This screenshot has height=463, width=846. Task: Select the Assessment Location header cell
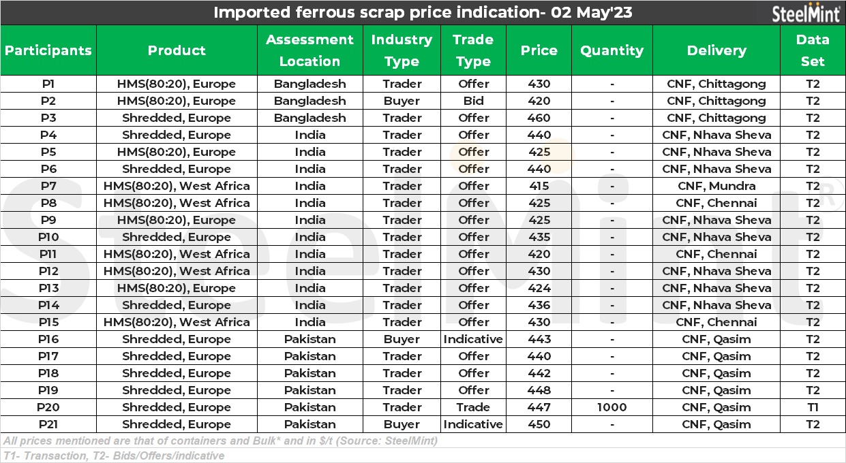tap(309, 50)
